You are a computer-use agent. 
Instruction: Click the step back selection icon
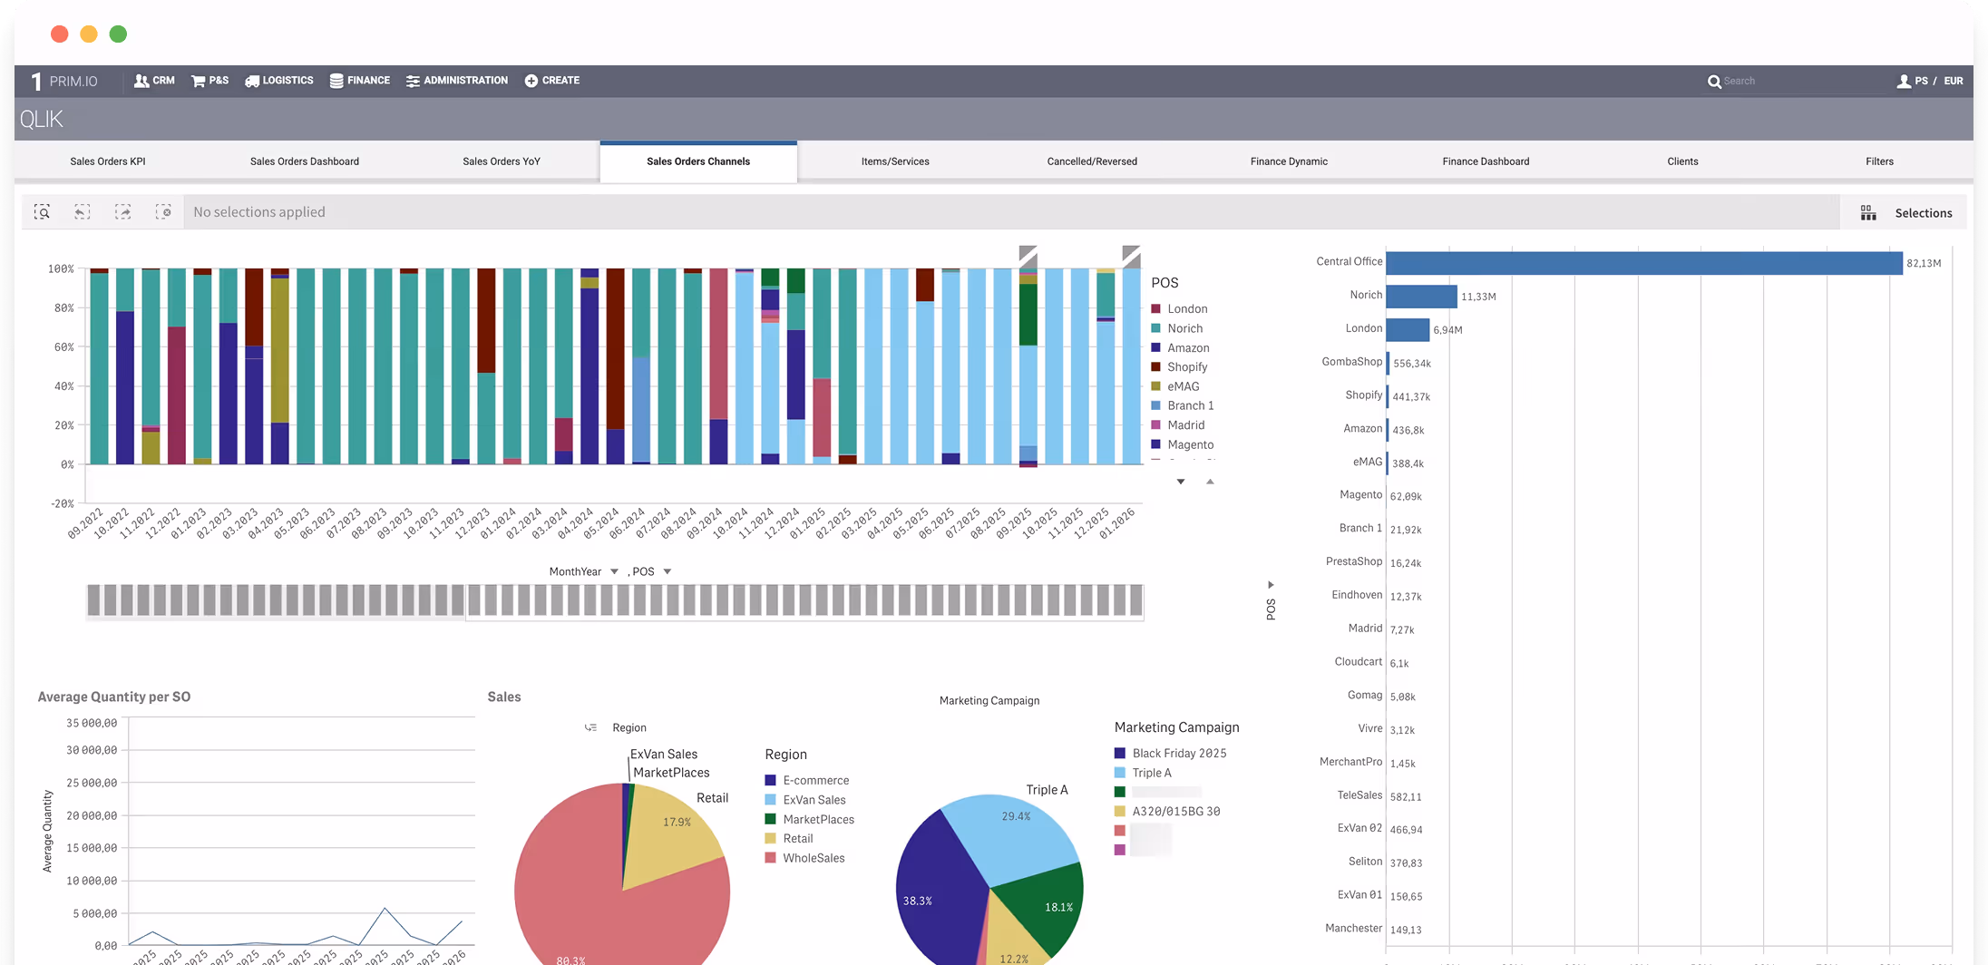[x=83, y=211]
